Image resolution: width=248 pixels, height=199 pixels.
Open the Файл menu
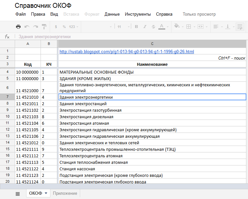click(21, 14)
